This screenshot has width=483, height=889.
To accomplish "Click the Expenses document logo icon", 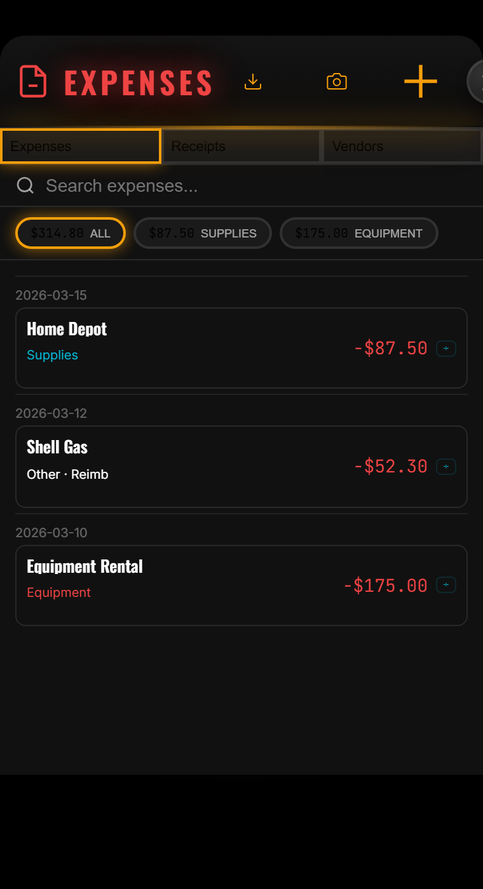I will pos(33,82).
